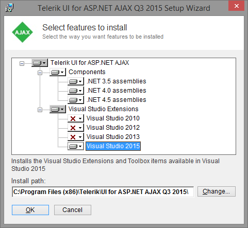This screenshot has height=228, width=248.
Task: Click the OK button
Action: coord(30,210)
